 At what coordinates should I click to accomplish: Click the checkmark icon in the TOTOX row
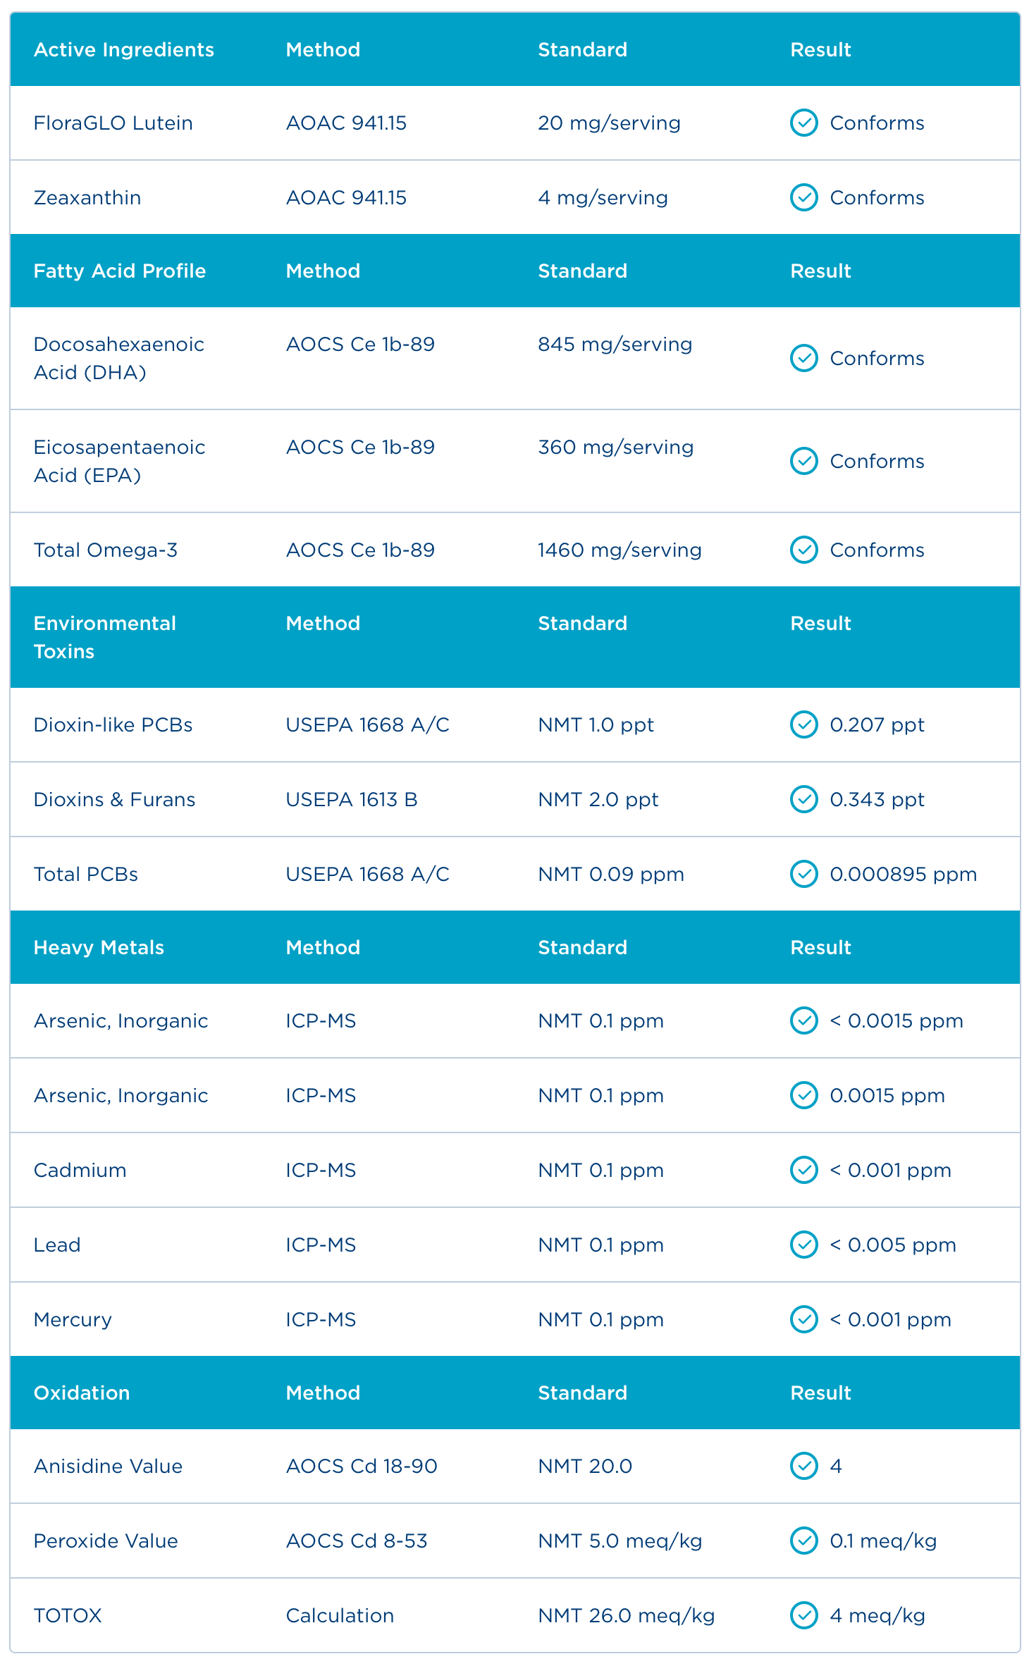click(x=803, y=1615)
